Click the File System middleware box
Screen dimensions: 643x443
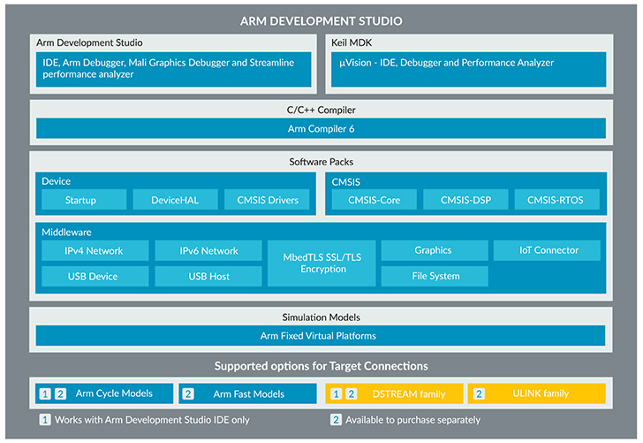(435, 276)
